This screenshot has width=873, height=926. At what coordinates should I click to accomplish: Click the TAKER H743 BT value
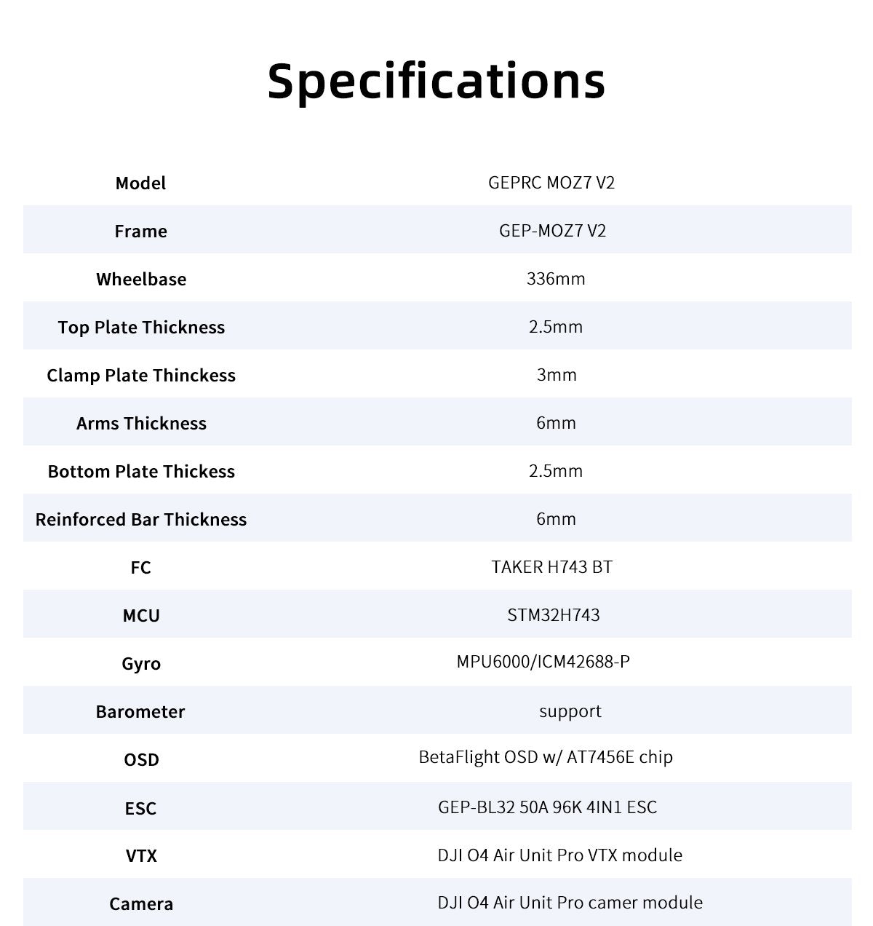(x=552, y=566)
